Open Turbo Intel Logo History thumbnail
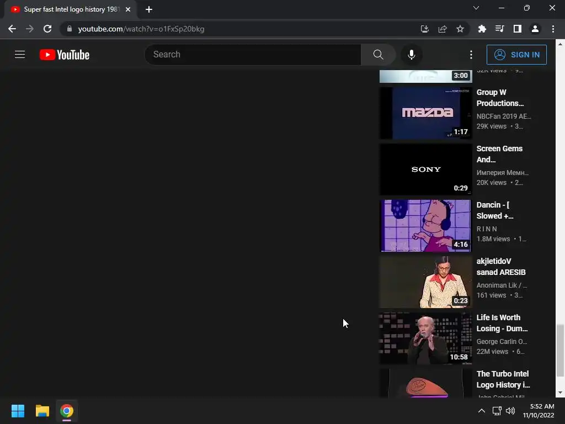565x424 pixels. click(x=425, y=383)
